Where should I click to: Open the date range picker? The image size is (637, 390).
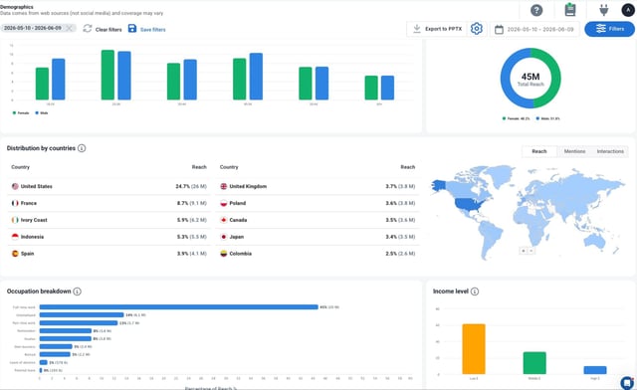pos(534,29)
